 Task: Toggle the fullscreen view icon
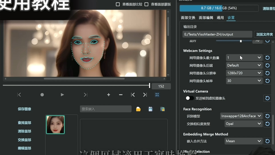(x=157, y=95)
